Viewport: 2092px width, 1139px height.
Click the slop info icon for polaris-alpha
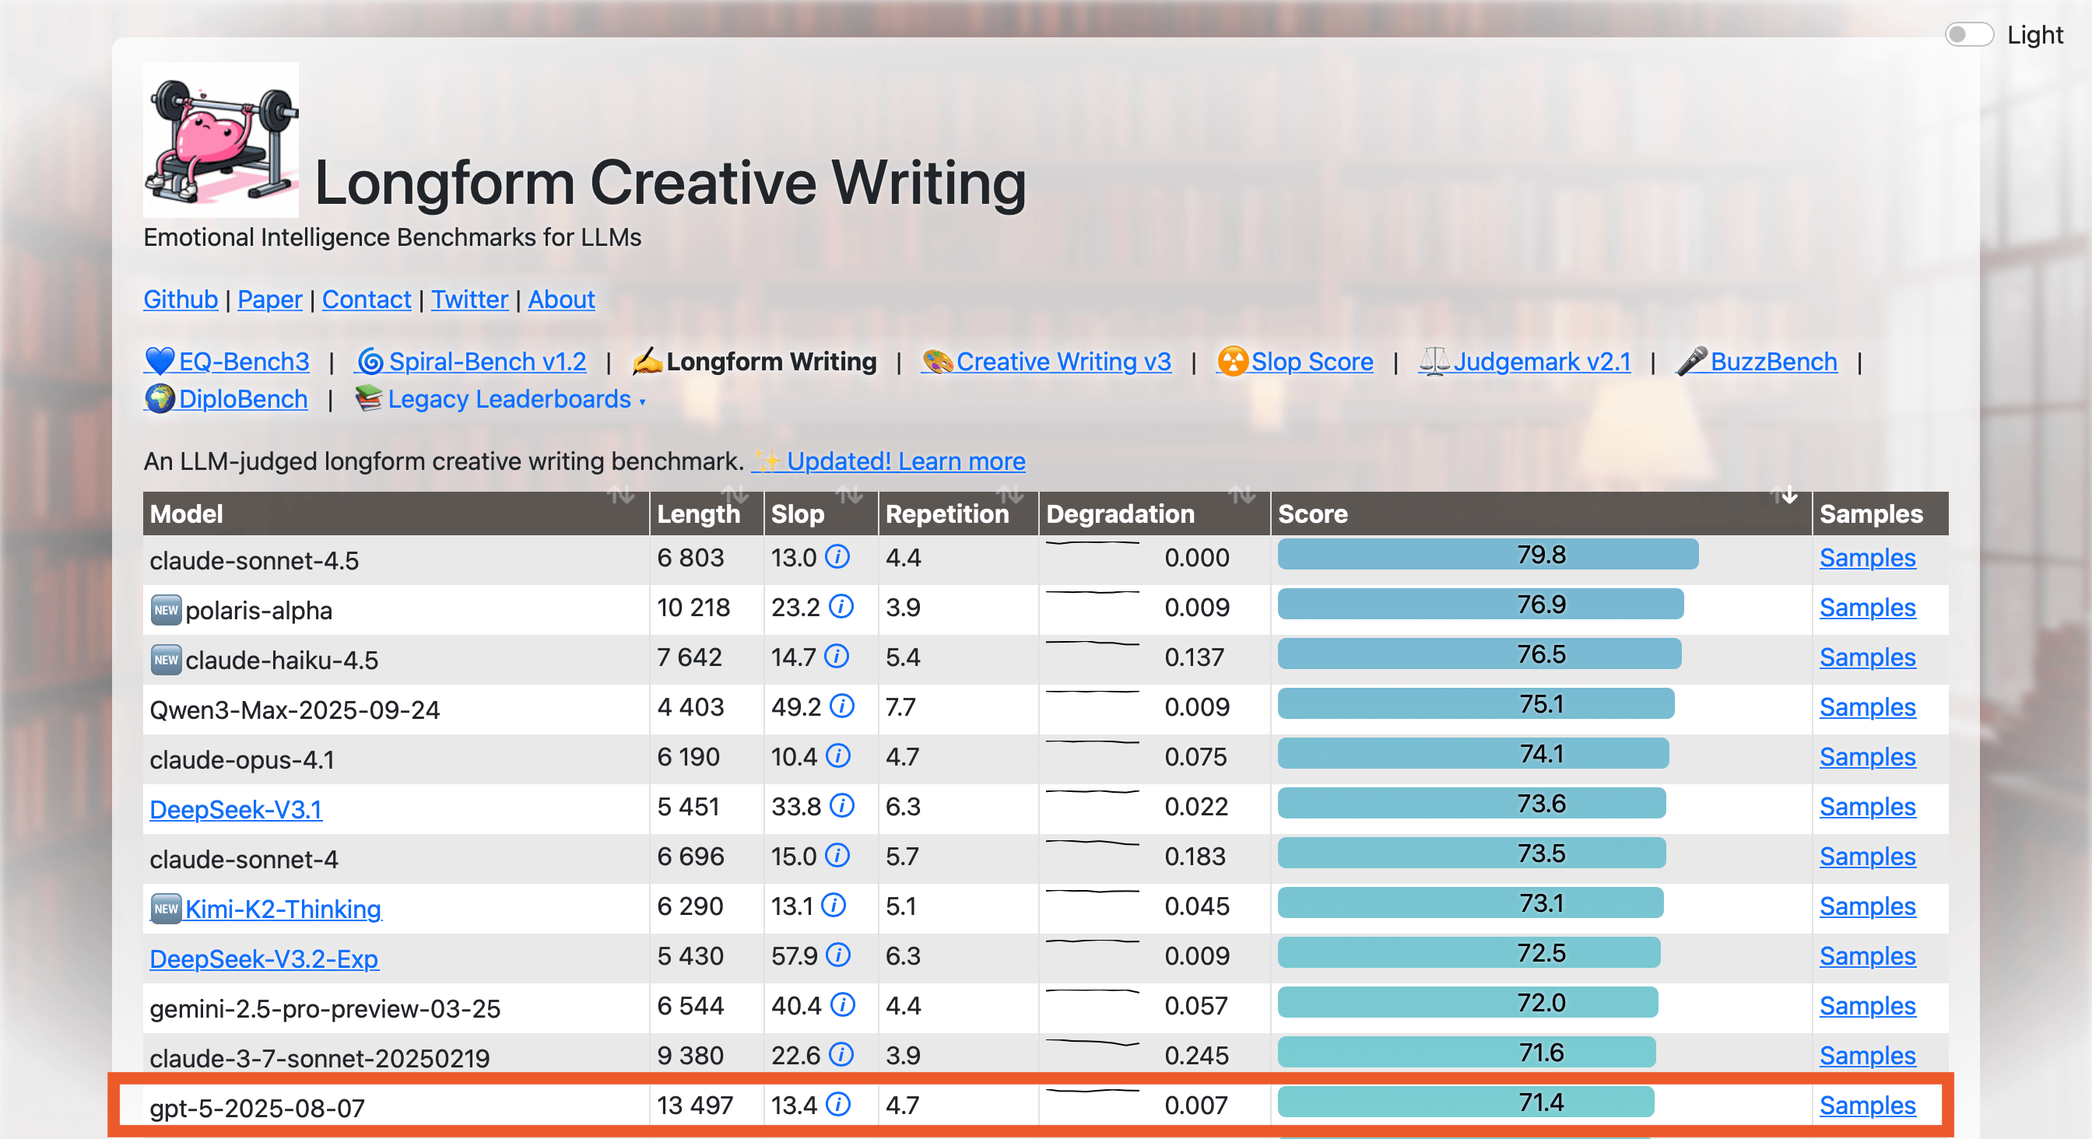[x=841, y=606]
